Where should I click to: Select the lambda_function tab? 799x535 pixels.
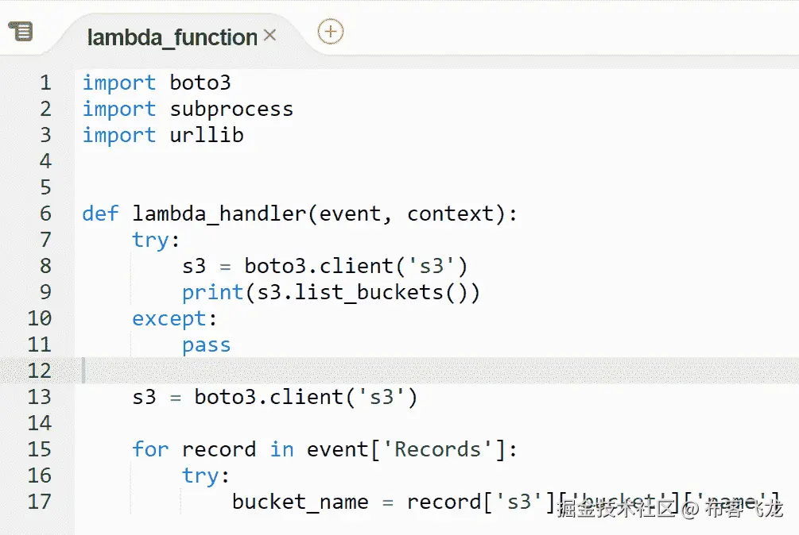pyautogui.click(x=172, y=37)
